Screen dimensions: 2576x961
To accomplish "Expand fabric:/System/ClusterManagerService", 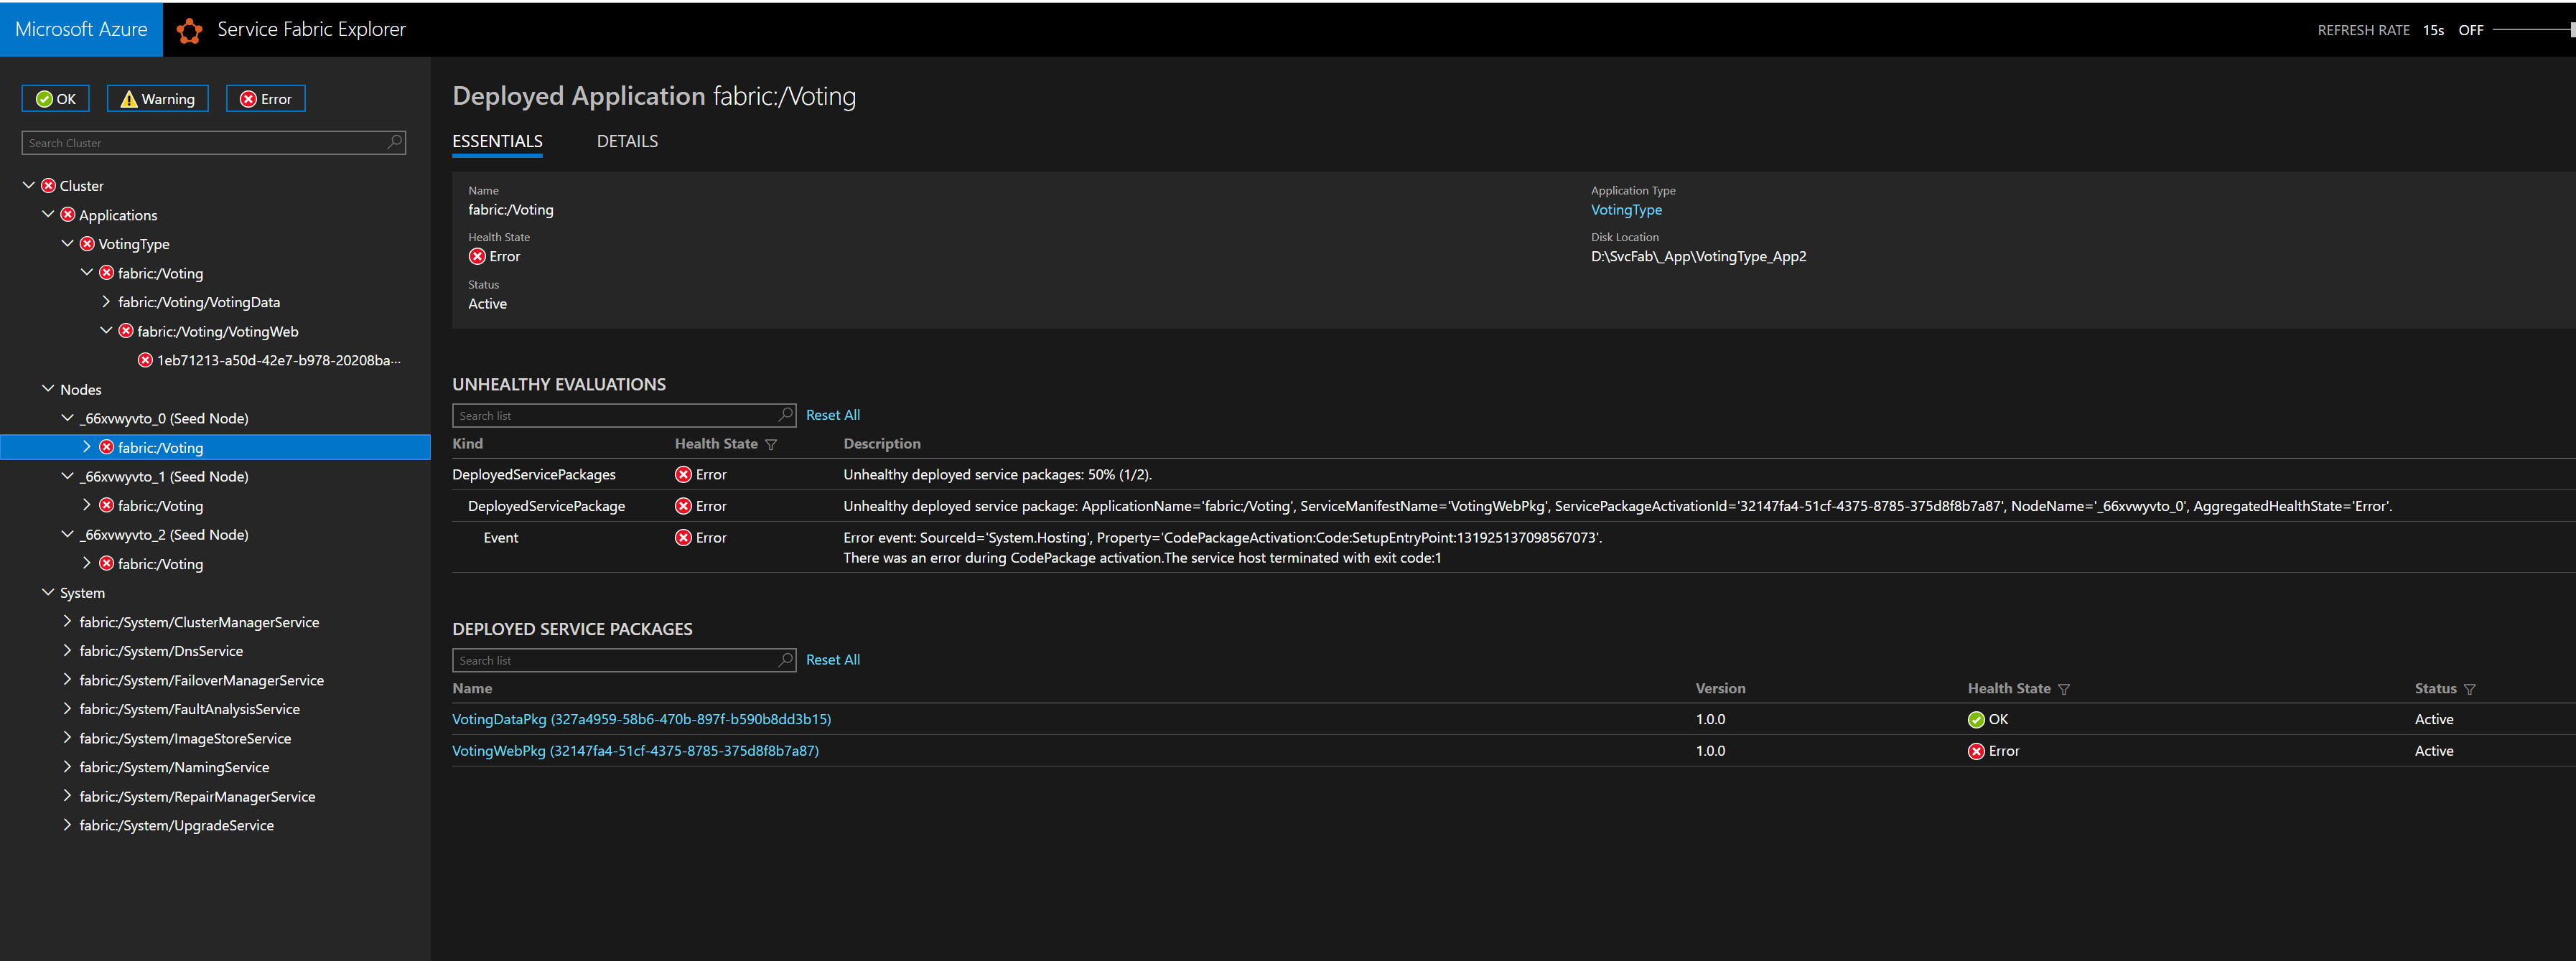I will pyautogui.click(x=67, y=621).
